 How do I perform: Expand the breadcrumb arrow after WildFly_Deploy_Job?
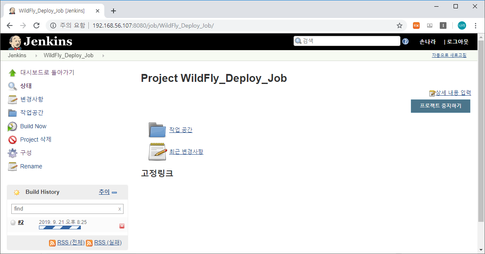click(x=103, y=56)
